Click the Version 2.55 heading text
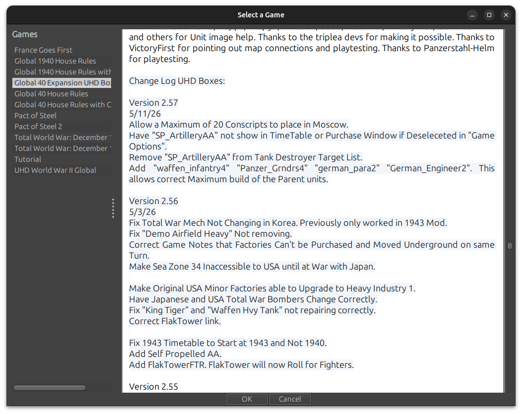This screenshot has height=414, width=522. click(153, 386)
